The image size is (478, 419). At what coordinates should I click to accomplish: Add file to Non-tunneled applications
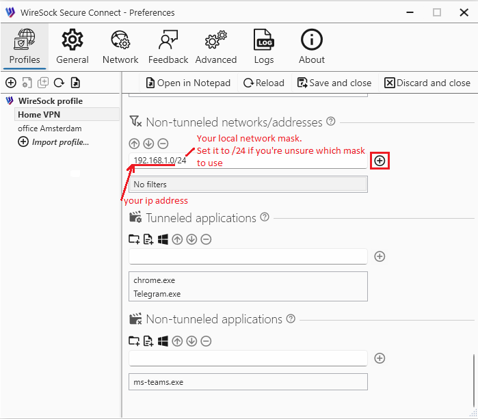coord(148,341)
